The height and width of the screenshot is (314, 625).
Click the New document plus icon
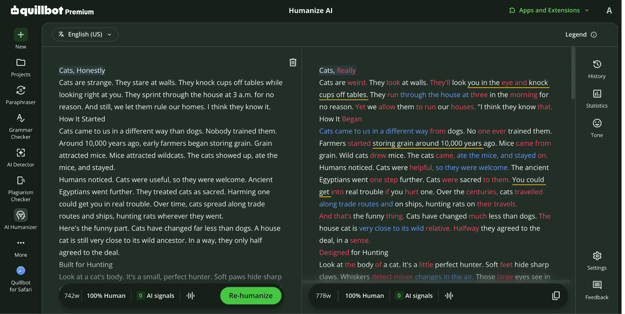[21, 35]
